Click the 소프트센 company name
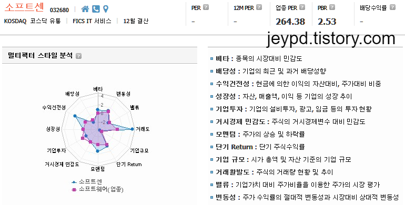The height and width of the screenshot is (205, 405). [24, 7]
